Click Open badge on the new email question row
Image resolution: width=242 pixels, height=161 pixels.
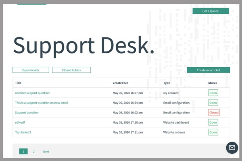point(213,103)
